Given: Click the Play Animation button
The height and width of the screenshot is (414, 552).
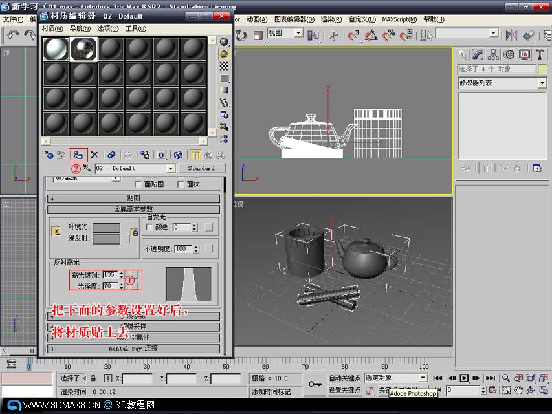Looking at the screenshot, I should 464,378.
